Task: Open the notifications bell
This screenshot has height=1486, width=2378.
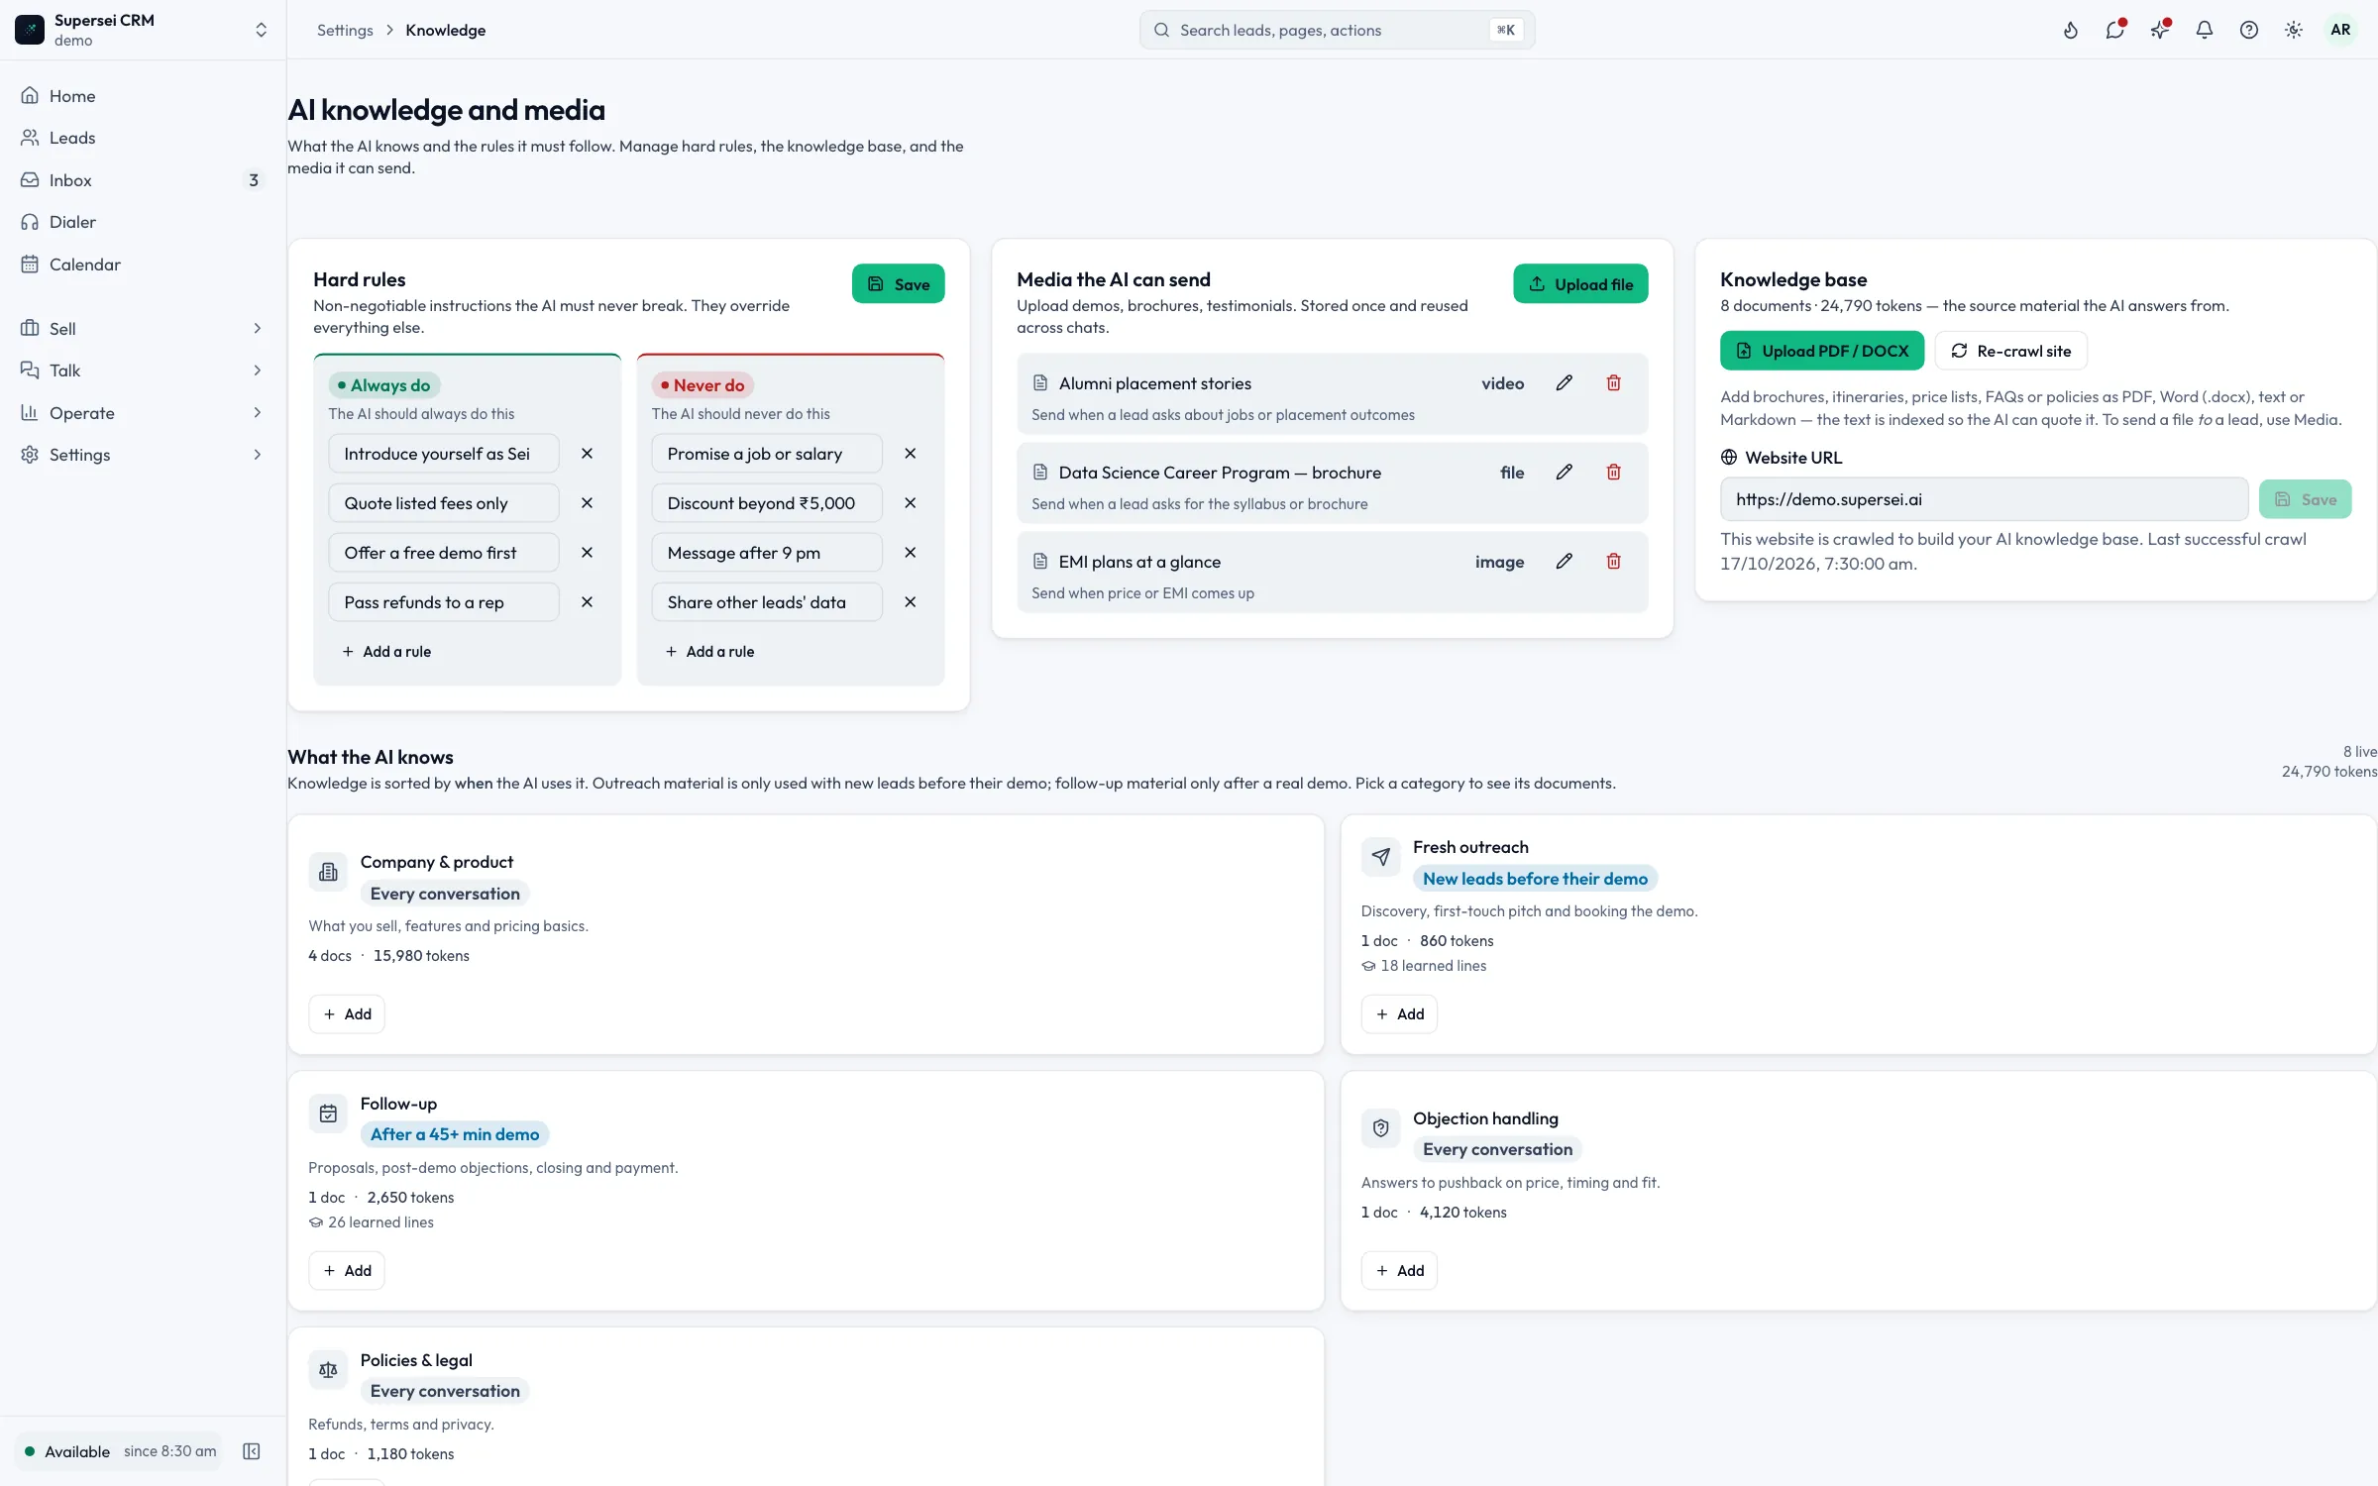Action: click(2205, 30)
